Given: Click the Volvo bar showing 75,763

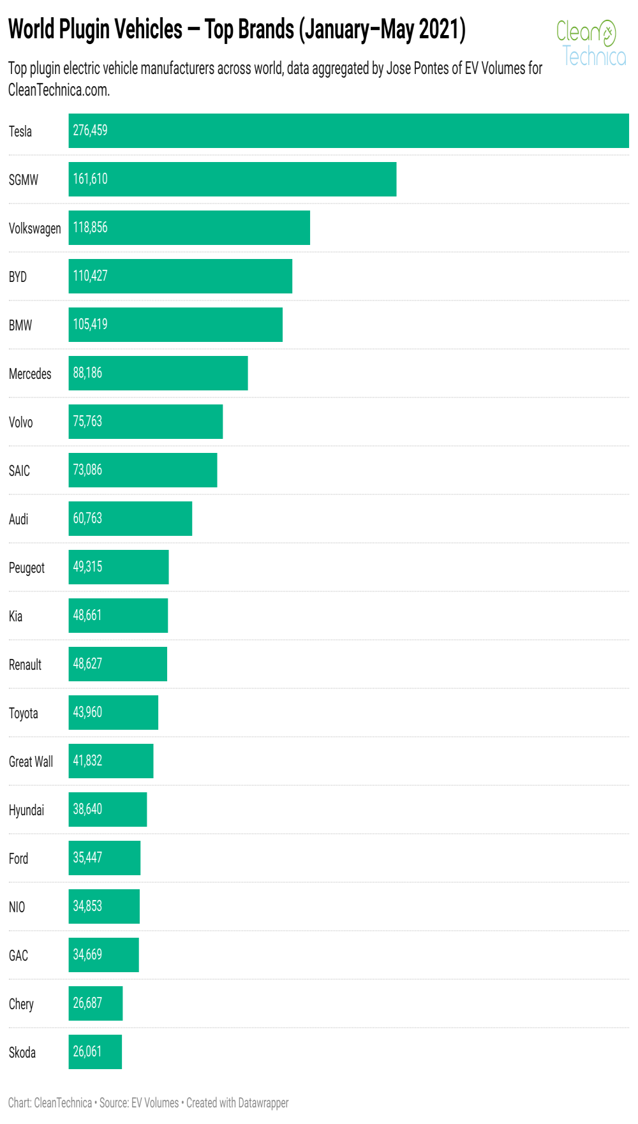Looking at the screenshot, I should (x=145, y=422).
